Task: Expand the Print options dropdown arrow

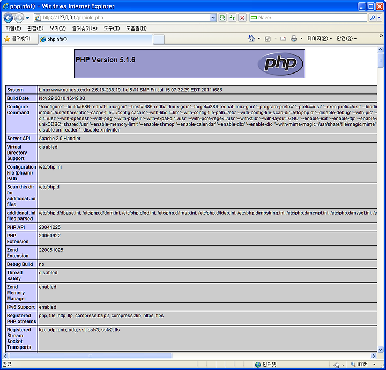Action: point(301,39)
